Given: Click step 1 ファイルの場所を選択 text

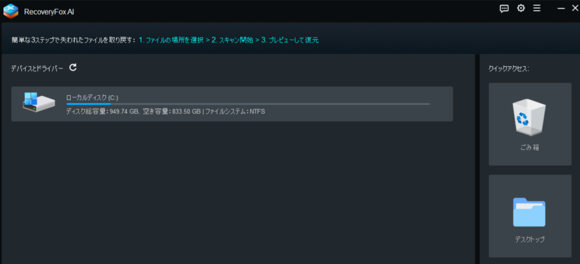Looking at the screenshot, I should [170, 40].
